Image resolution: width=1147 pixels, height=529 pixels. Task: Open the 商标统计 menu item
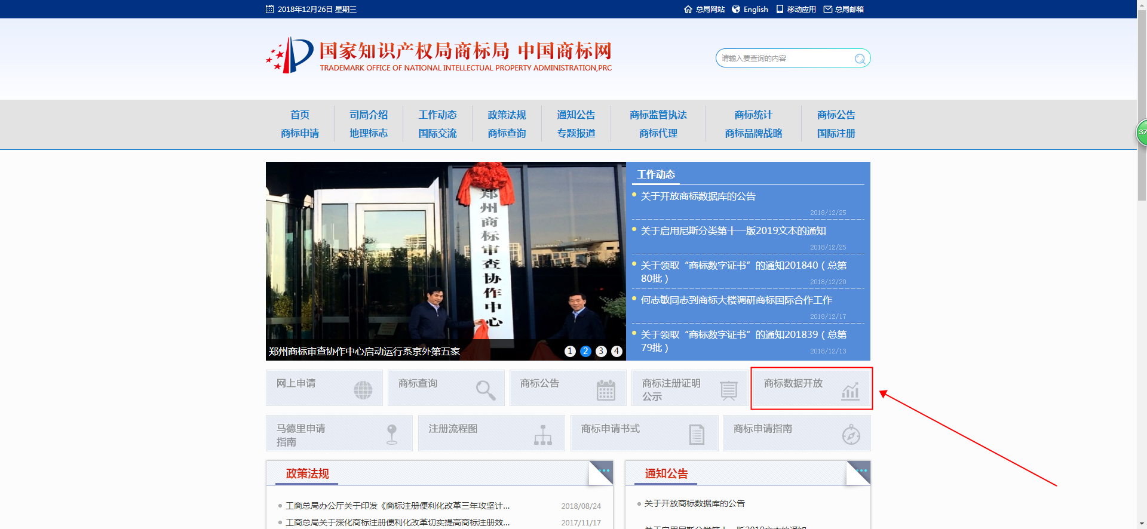coord(753,115)
